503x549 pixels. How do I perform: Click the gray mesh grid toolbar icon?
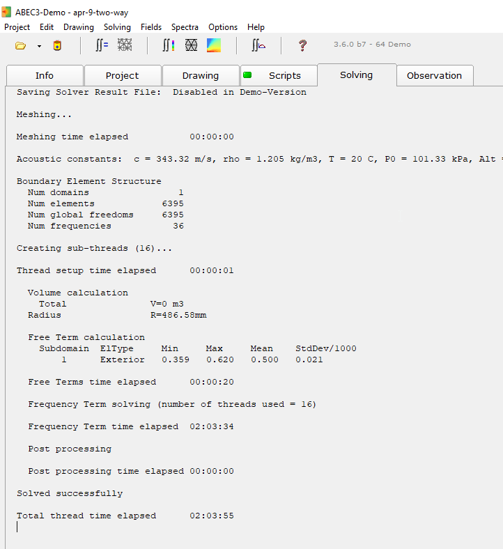[x=125, y=45]
